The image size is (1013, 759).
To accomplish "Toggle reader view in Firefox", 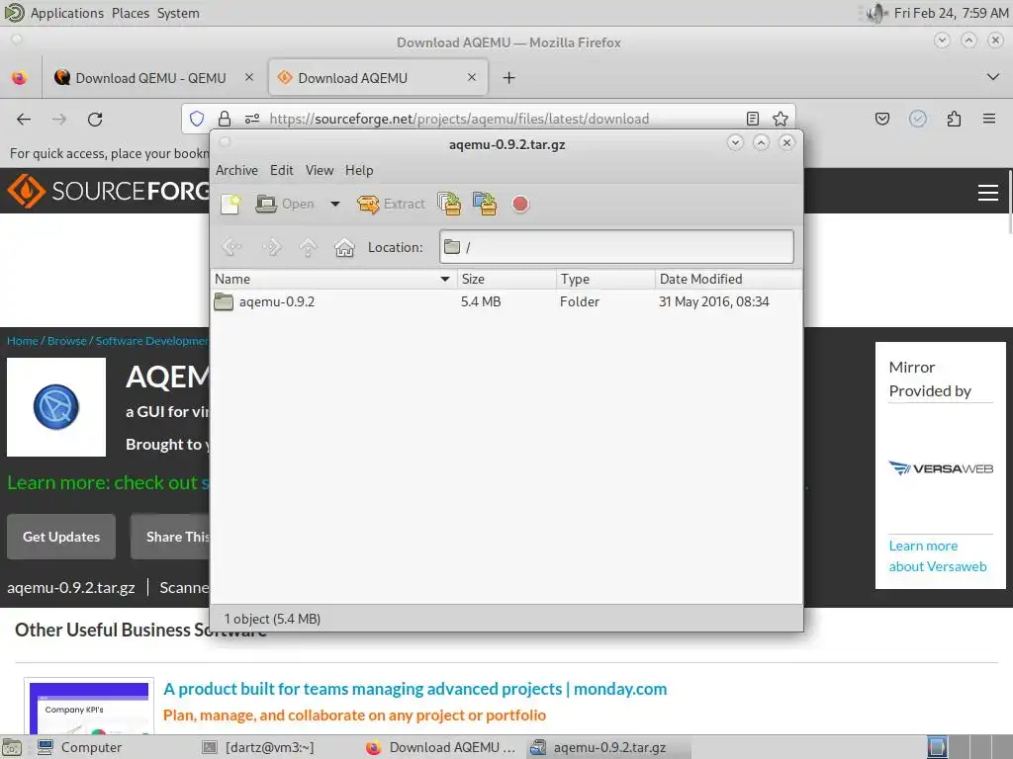I will 753,119.
